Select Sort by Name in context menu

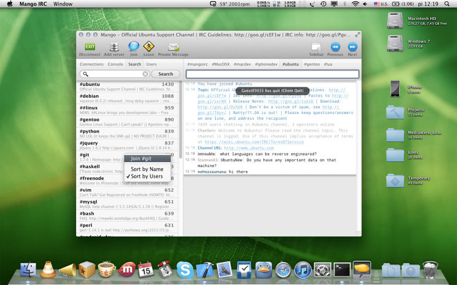click(x=147, y=169)
